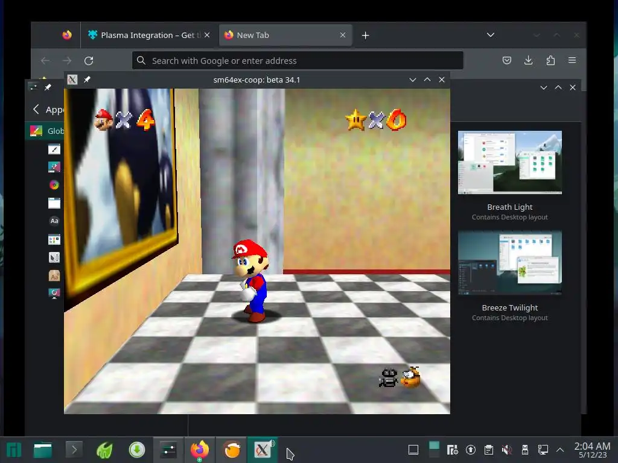This screenshot has width=618, height=463.
Task: Open Firefox extensions menu
Action: pyautogui.click(x=550, y=60)
